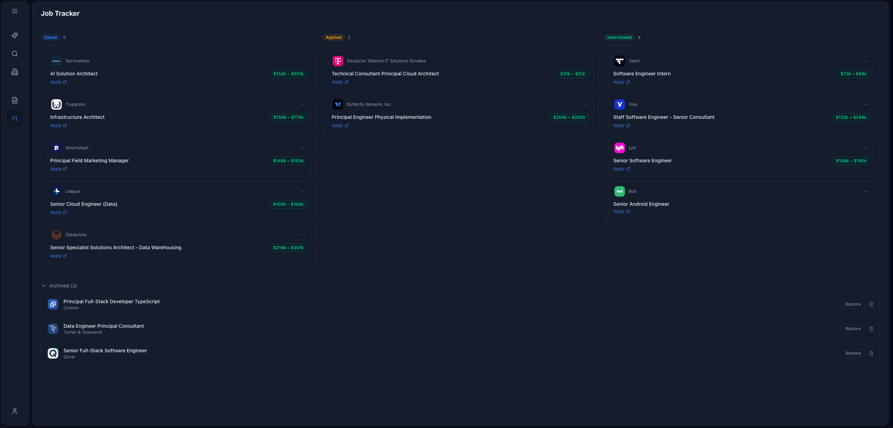The image size is (893, 428).
Task: Select the Job Tracker board sidebar icon
Action: pyautogui.click(x=15, y=118)
